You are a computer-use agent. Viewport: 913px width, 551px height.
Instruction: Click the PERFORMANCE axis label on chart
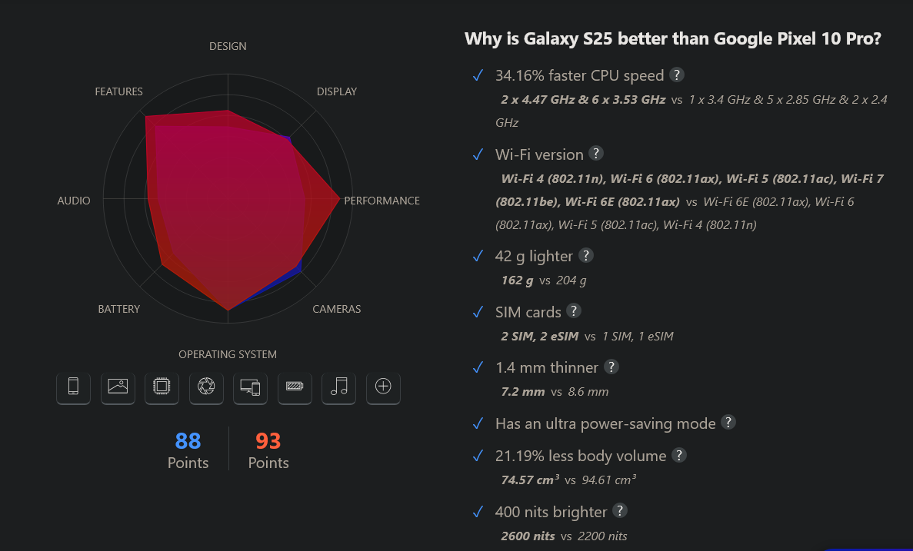point(382,201)
